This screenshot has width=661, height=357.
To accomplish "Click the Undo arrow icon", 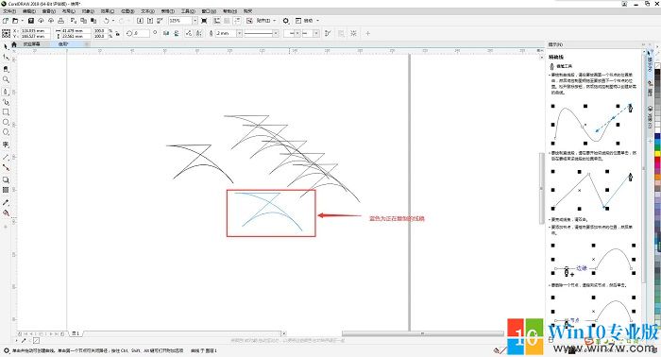I will point(106,20).
